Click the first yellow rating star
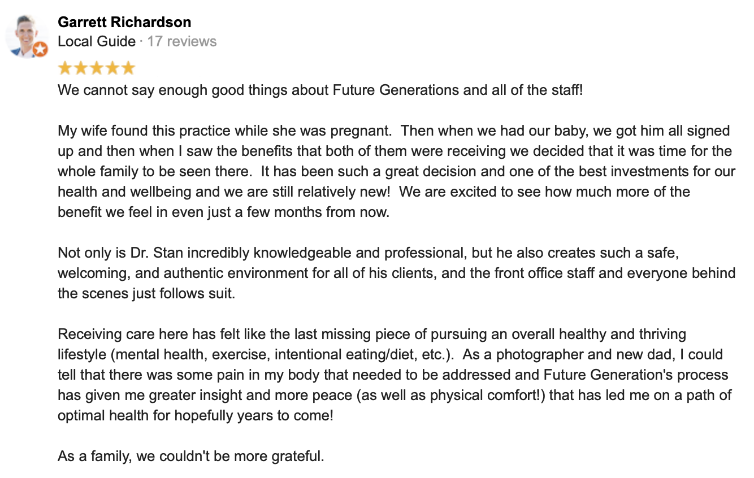Viewport: 754px width, 478px height. (x=65, y=68)
